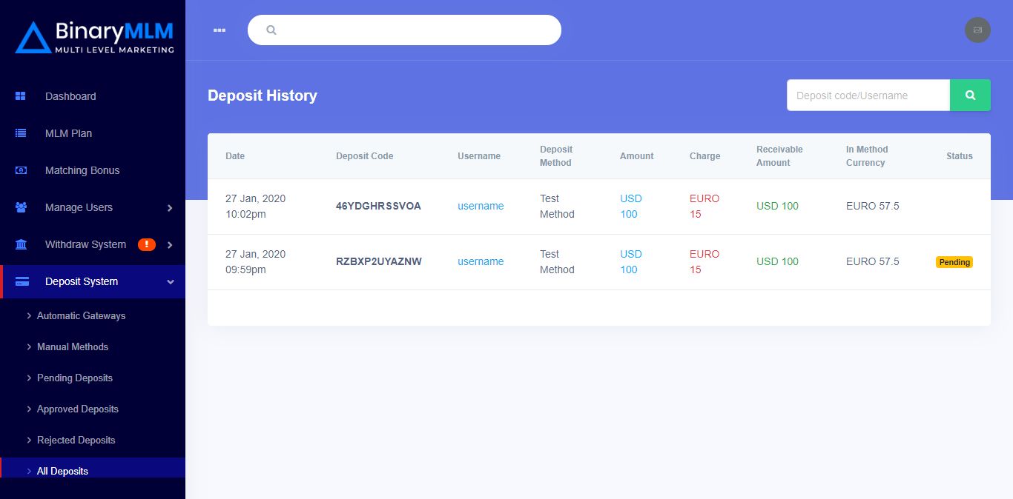View Approved Deposits
This screenshot has width=1013, height=499.
(x=78, y=409)
